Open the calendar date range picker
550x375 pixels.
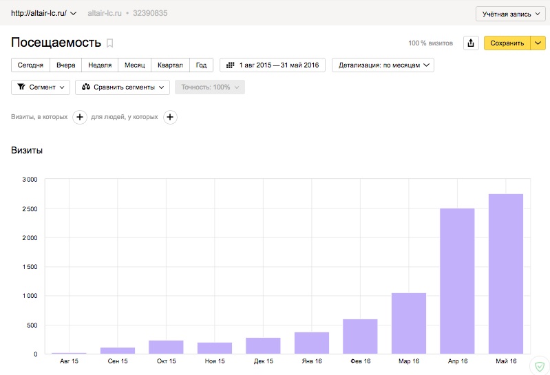click(273, 65)
